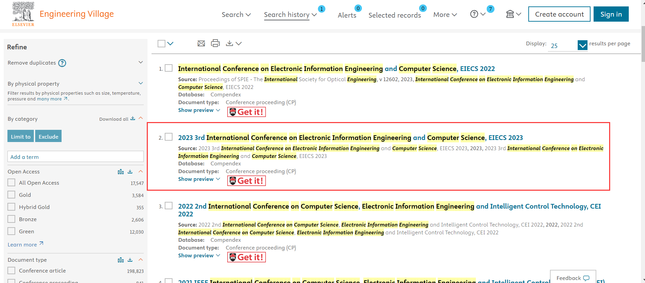Check the Gold open access filter
645x283 pixels.
click(x=11, y=195)
